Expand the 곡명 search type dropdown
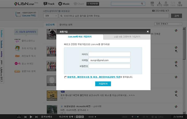Image resolution: width=187 pixels, height=119 pixels. tap(51, 16)
